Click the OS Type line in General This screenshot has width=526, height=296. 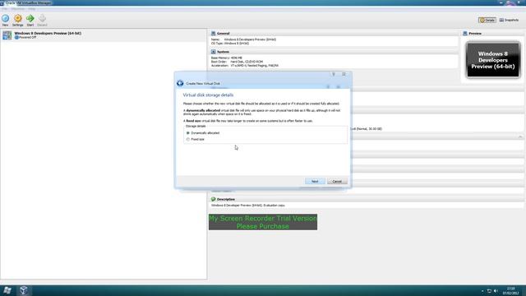coord(230,44)
